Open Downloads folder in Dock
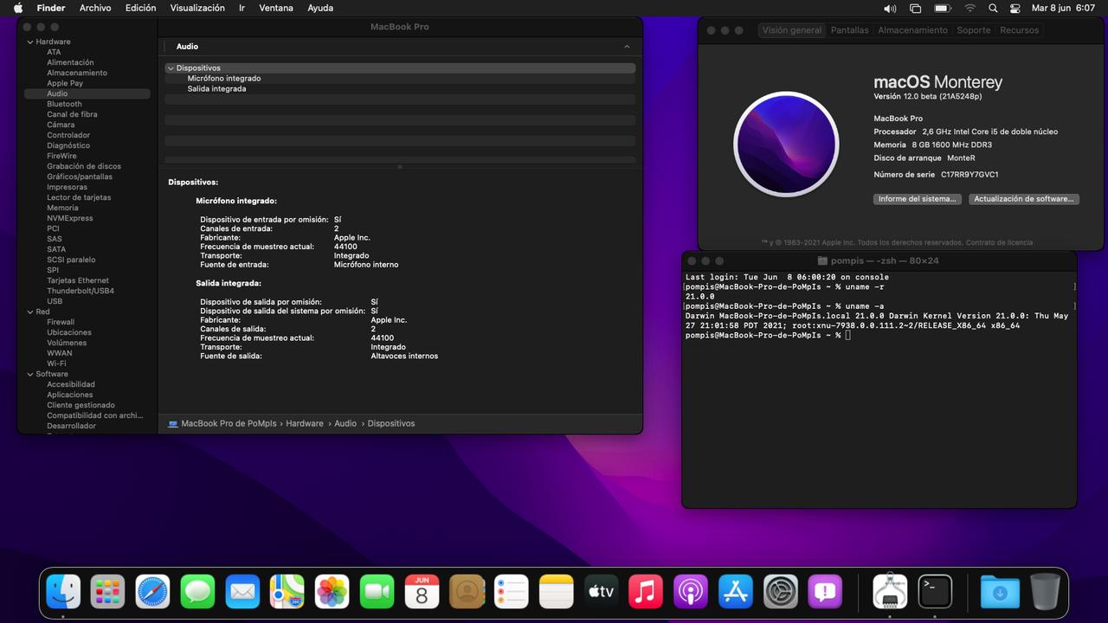 point(1000,592)
